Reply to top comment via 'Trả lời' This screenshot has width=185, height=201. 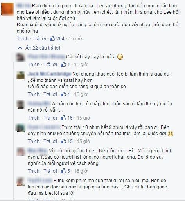(x=39, y=39)
